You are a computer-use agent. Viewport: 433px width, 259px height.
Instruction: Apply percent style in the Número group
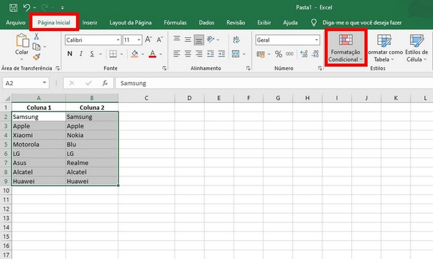(279, 54)
